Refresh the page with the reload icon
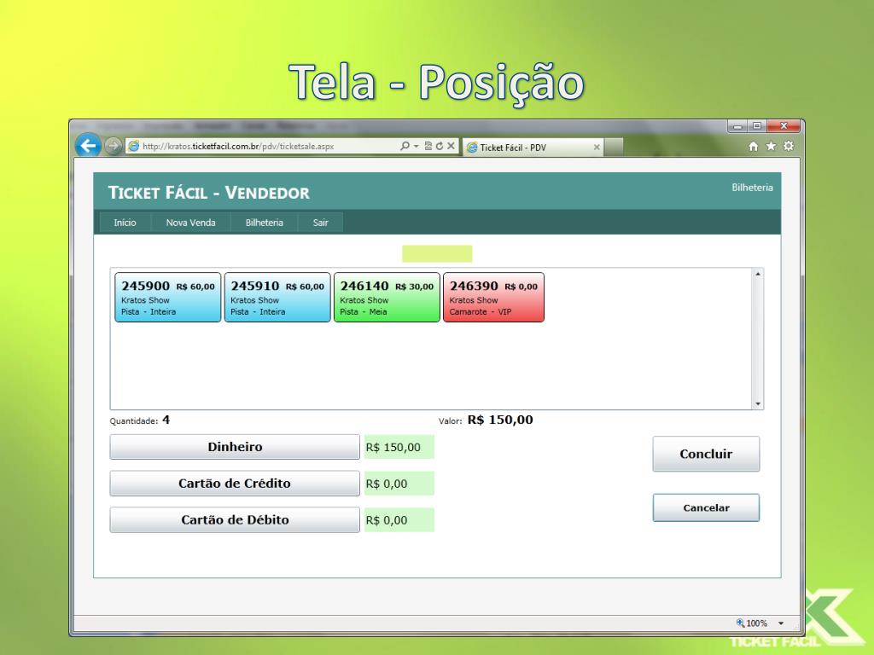 [x=440, y=146]
